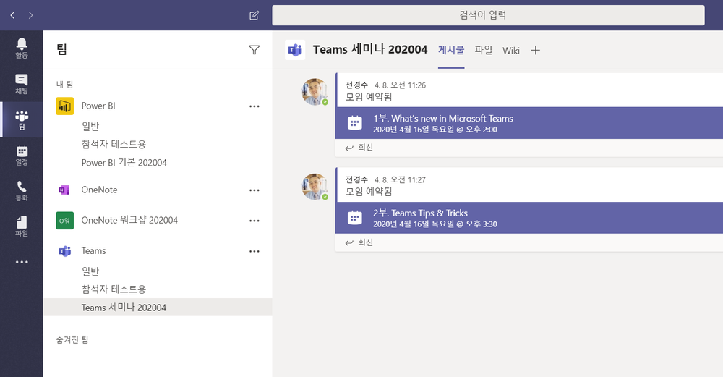Click the back navigation arrow

[12, 15]
